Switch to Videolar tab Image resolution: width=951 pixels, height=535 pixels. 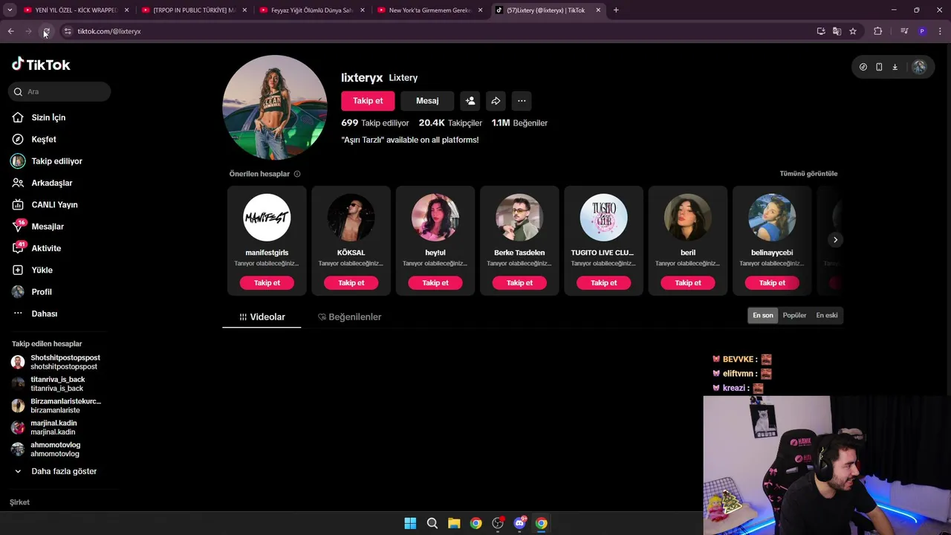click(262, 317)
